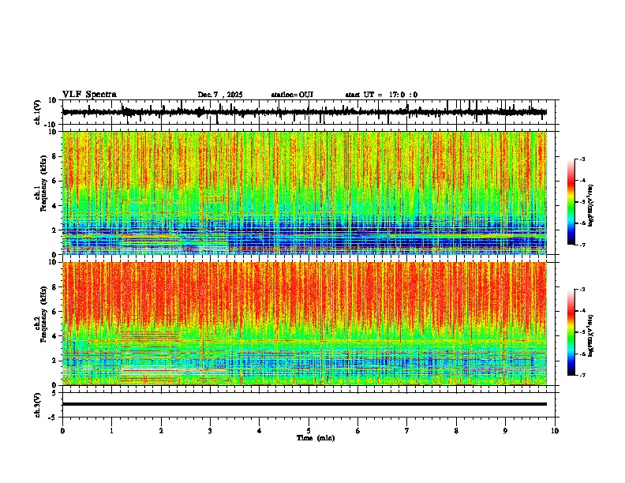Click time axis tick label "5"
The width and height of the screenshot is (625, 483).
[309, 431]
